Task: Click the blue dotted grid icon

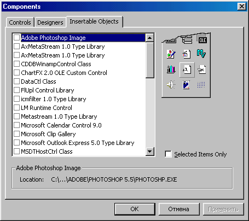Action: [x=201, y=85]
